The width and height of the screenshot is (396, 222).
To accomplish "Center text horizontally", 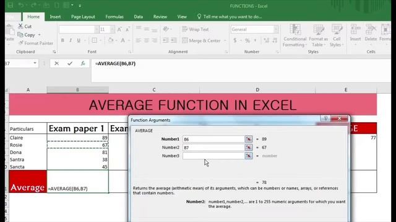I will [147, 40].
